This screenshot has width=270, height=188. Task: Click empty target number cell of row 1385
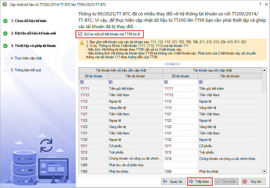pos(180,165)
